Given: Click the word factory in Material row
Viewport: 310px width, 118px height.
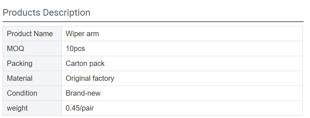Looking at the screenshot, I should [x=103, y=78].
